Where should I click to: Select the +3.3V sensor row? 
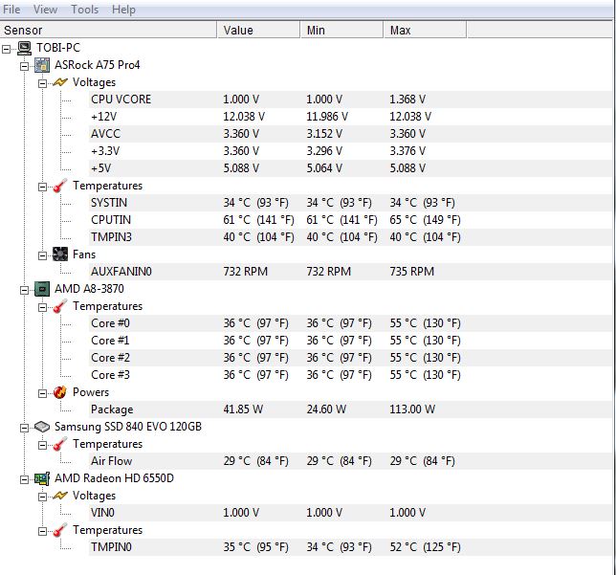[x=350, y=151]
